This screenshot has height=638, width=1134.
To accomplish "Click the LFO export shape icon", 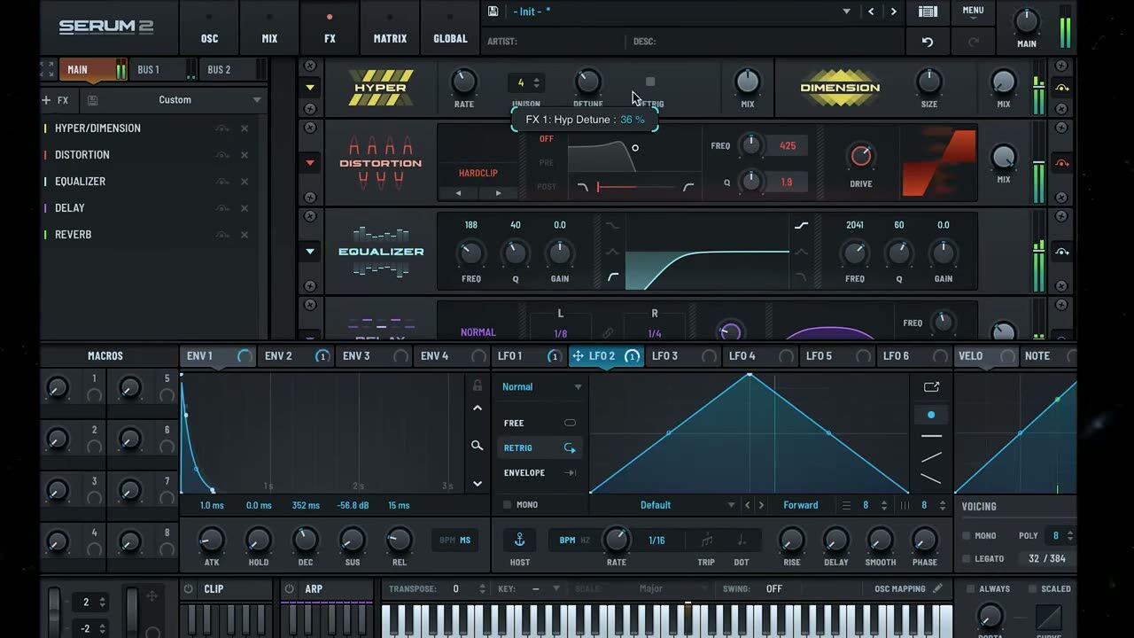I will tap(931, 387).
